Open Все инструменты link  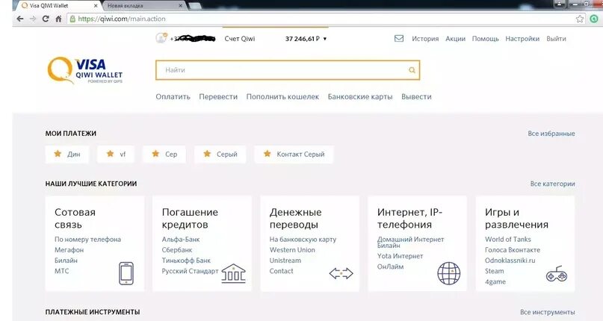(x=547, y=312)
